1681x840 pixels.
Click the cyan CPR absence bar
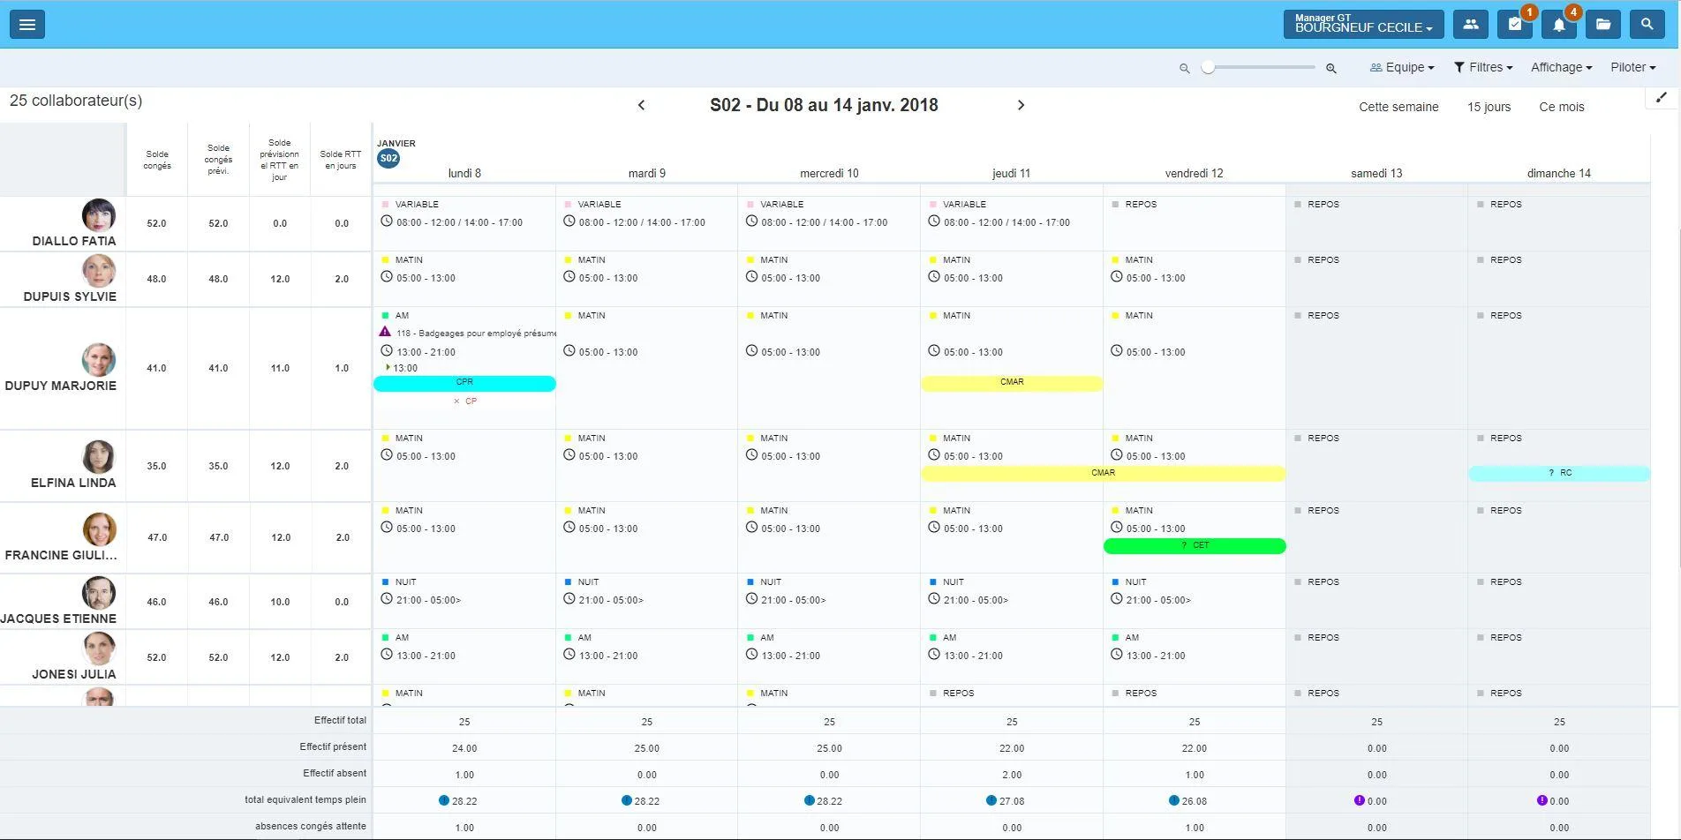[464, 383]
